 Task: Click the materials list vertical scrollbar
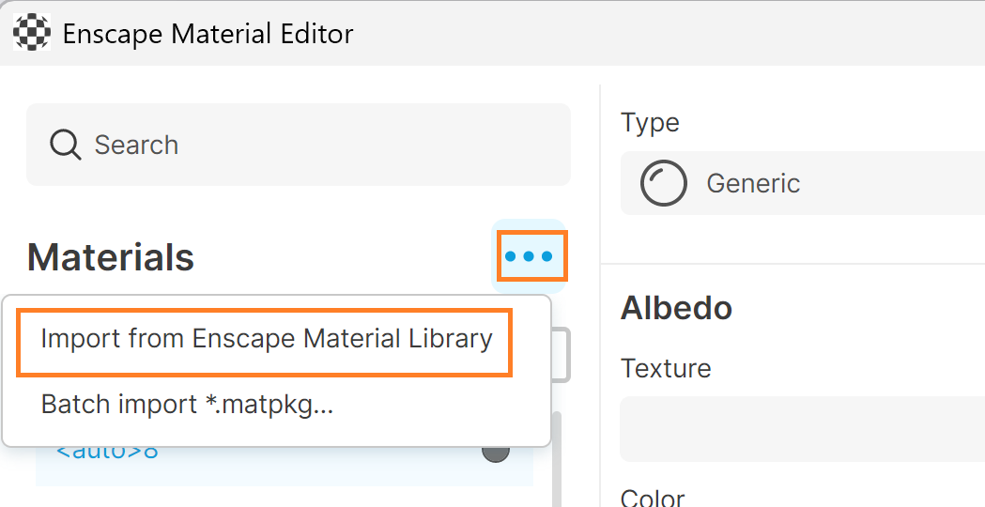[556, 459]
